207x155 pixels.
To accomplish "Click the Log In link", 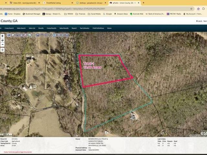I will tap(199, 21).
